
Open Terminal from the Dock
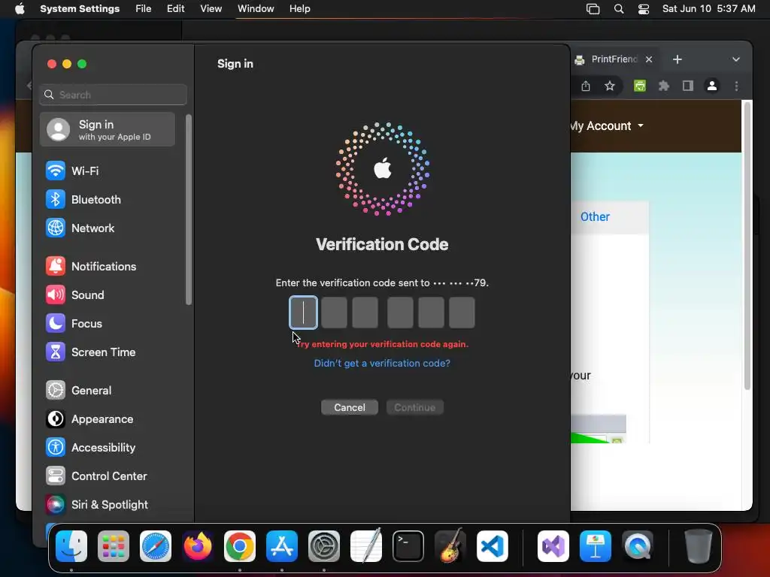tap(408, 546)
